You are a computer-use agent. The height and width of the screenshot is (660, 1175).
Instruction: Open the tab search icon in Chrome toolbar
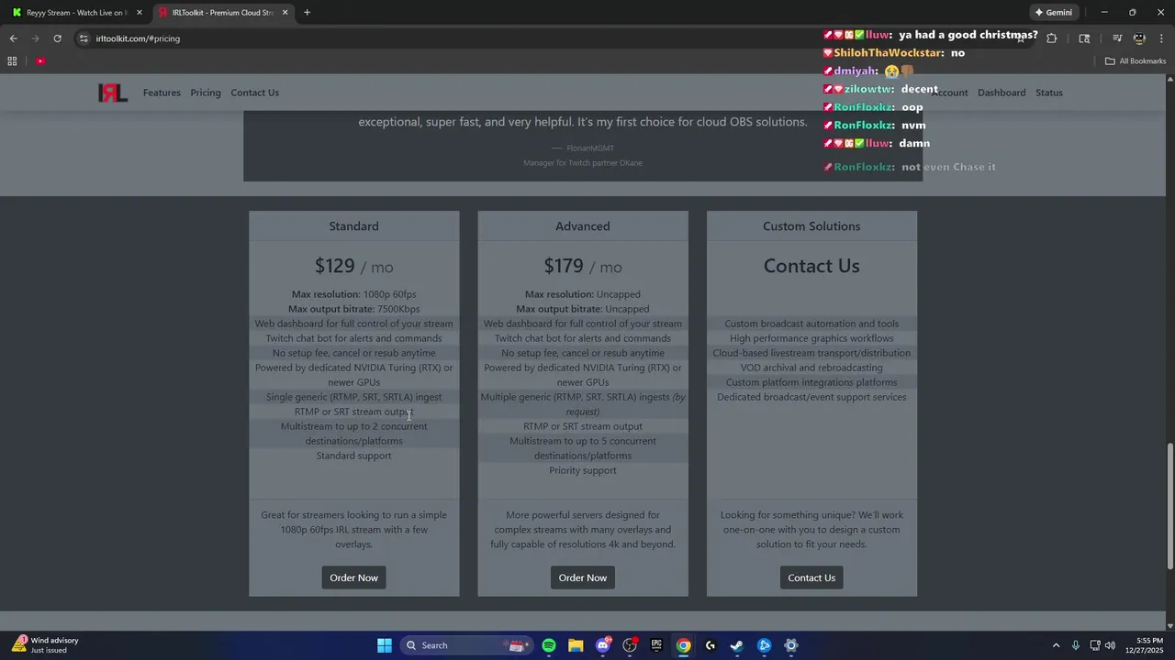[1084, 38]
